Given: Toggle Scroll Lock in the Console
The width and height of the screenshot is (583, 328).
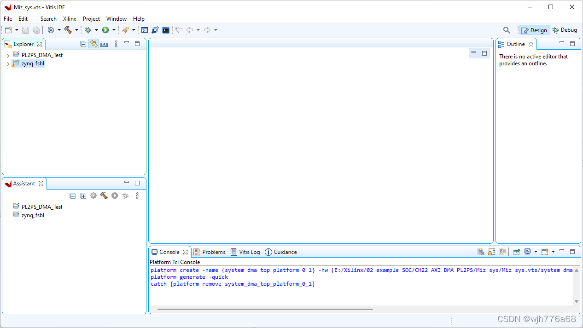Looking at the screenshot, I should (x=491, y=252).
